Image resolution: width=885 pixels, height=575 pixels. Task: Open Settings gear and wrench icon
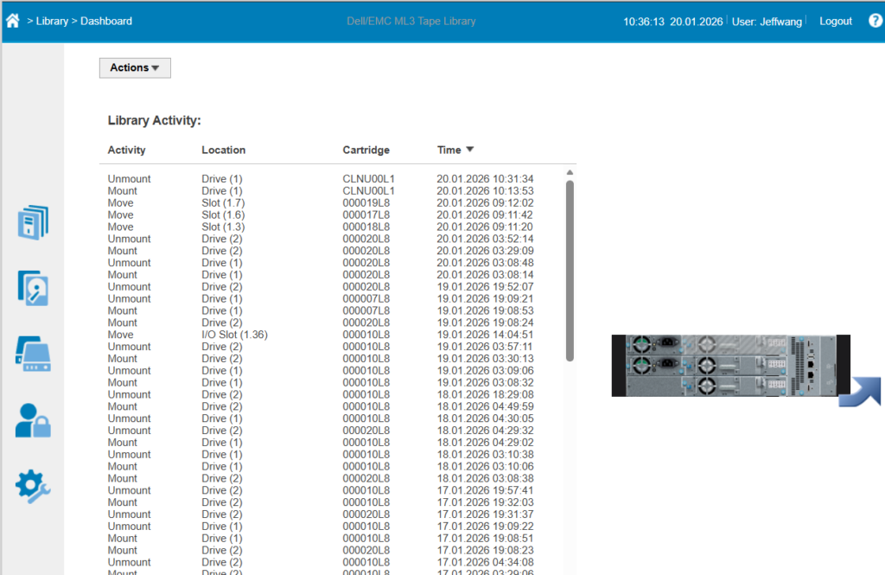(33, 486)
